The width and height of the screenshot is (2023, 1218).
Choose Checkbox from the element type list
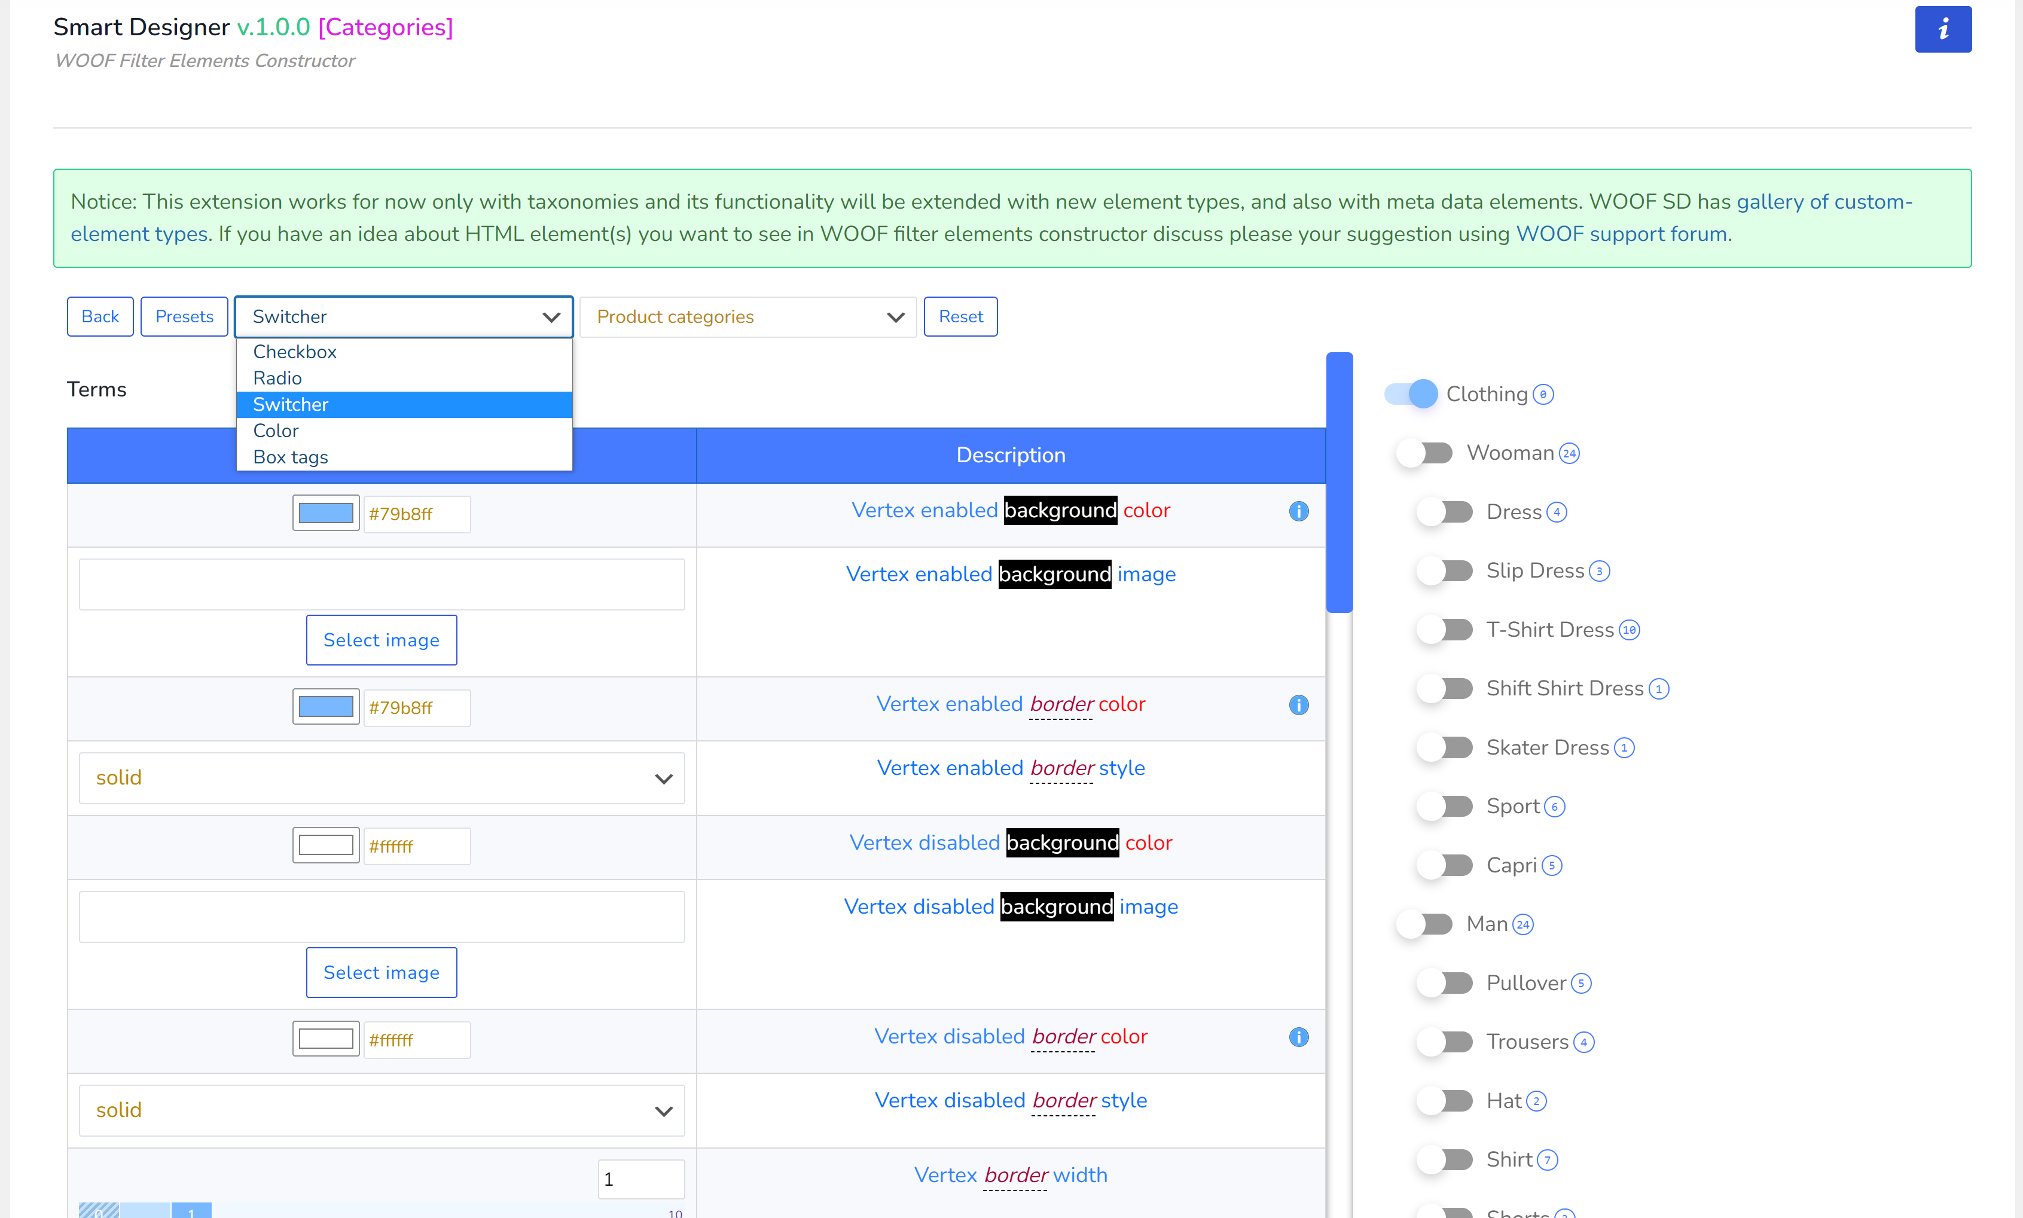pyautogui.click(x=295, y=352)
